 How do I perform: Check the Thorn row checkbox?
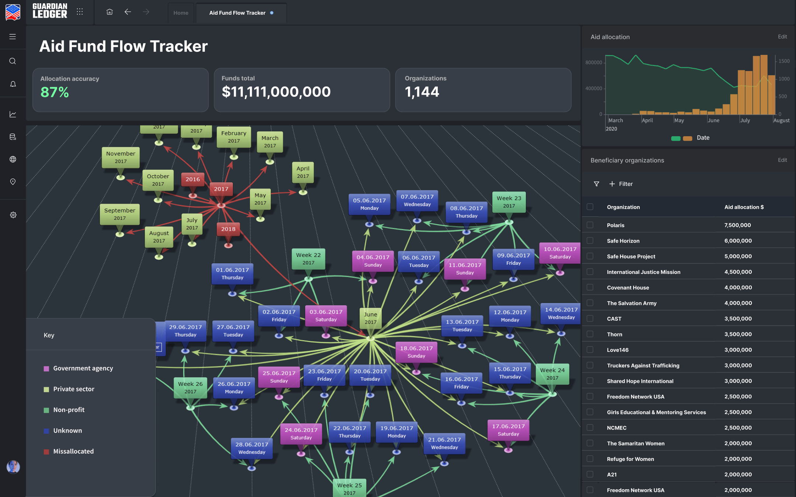tap(590, 334)
